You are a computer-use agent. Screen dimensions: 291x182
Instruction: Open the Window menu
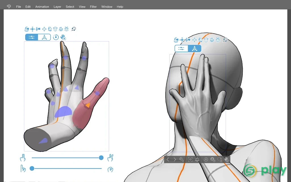tap(107, 7)
